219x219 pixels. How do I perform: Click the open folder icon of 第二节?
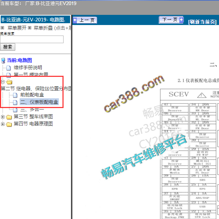9,82
